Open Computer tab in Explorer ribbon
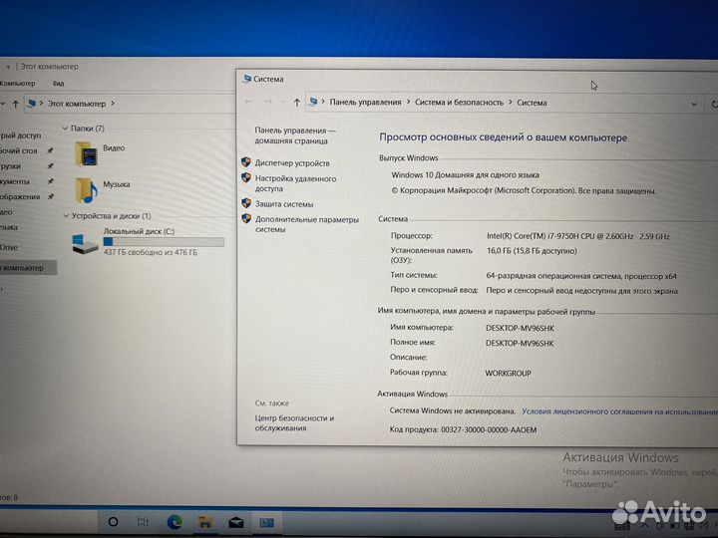This screenshot has height=538, width=718. click(x=17, y=84)
